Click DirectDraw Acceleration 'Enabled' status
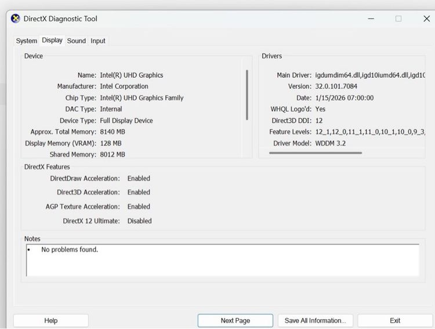This screenshot has width=435, height=329. coord(139,179)
